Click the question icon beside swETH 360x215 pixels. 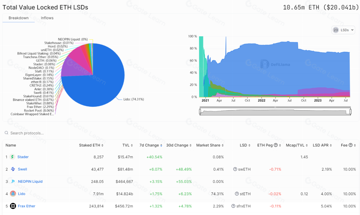coord(235,169)
